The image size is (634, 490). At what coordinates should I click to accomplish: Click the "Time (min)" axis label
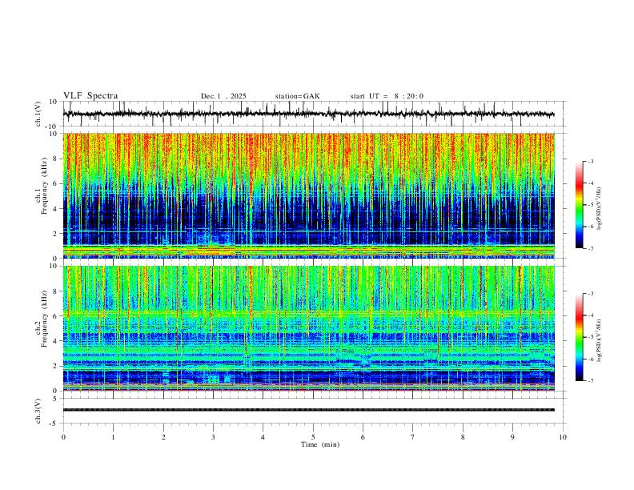click(320, 444)
